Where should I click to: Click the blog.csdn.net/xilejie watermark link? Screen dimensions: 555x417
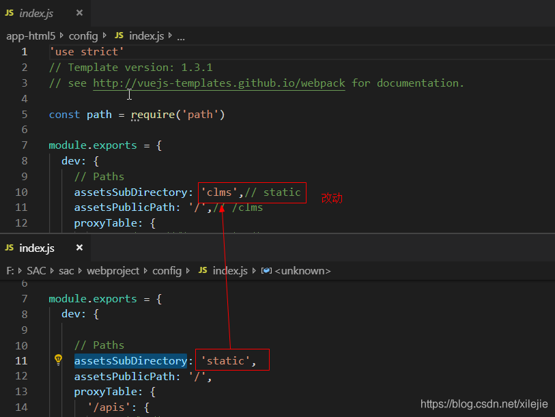[x=484, y=404]
